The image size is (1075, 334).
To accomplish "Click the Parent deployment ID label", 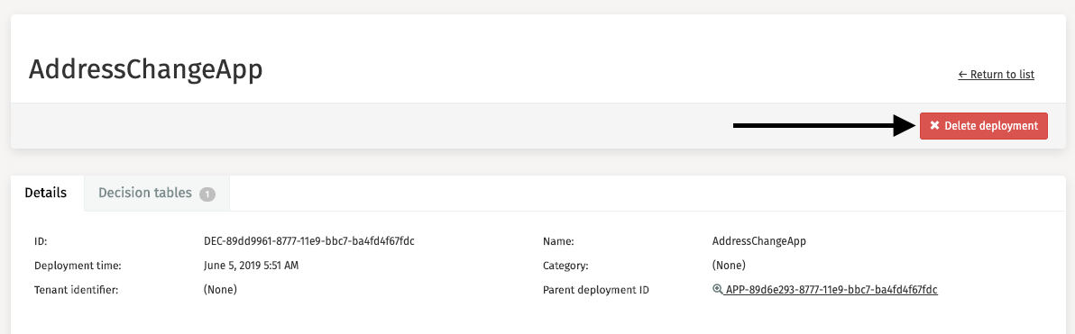I will click(x=596, y=290).
